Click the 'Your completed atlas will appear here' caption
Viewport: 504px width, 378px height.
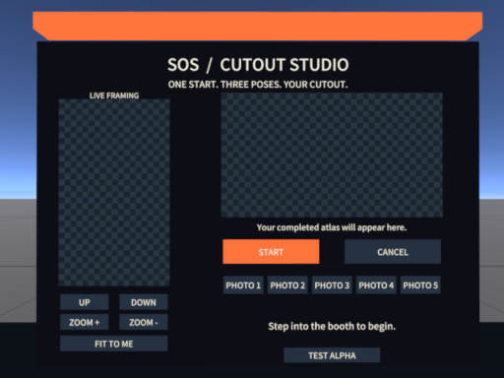332,227
